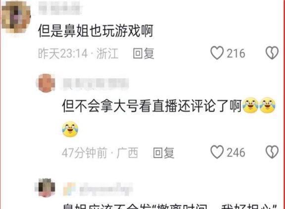
Task: Tap the crying-laugh emoji right after 啊
Action: pyautogui.click(x=251, y=105)
